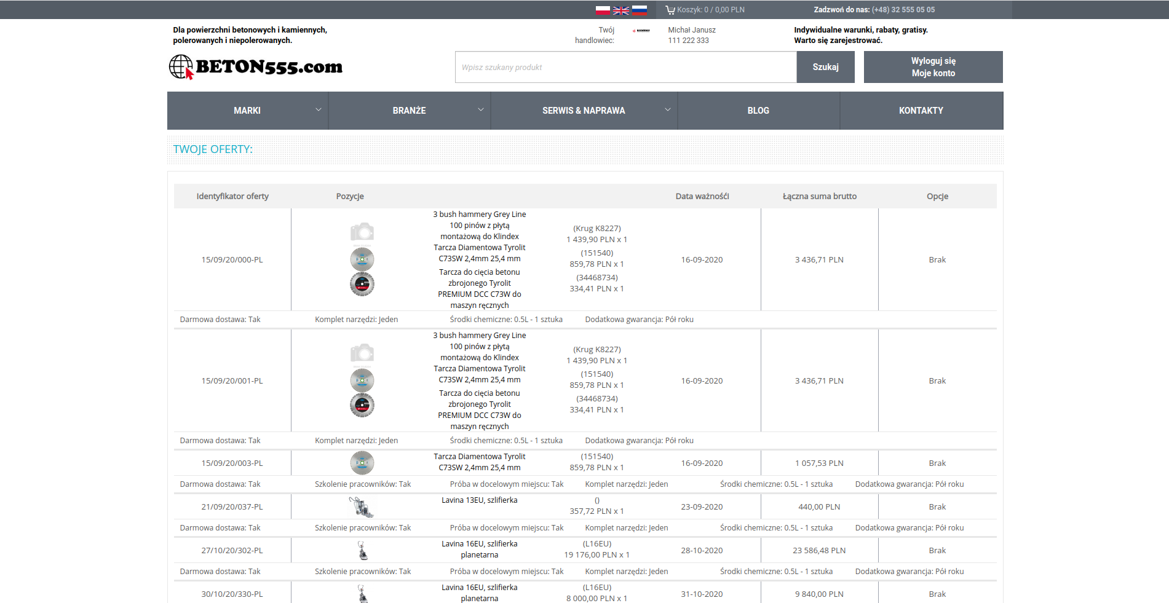1169x603 pixels.
Task: Click the disc image in offer 15/09/20/003-PL
Action: pos(362,463)
